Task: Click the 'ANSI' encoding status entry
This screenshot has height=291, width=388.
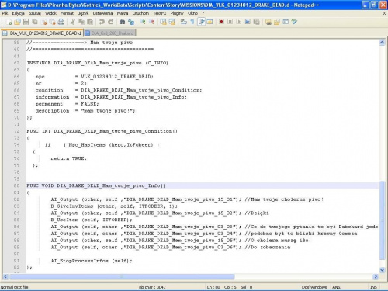Action: coord(337,287)
